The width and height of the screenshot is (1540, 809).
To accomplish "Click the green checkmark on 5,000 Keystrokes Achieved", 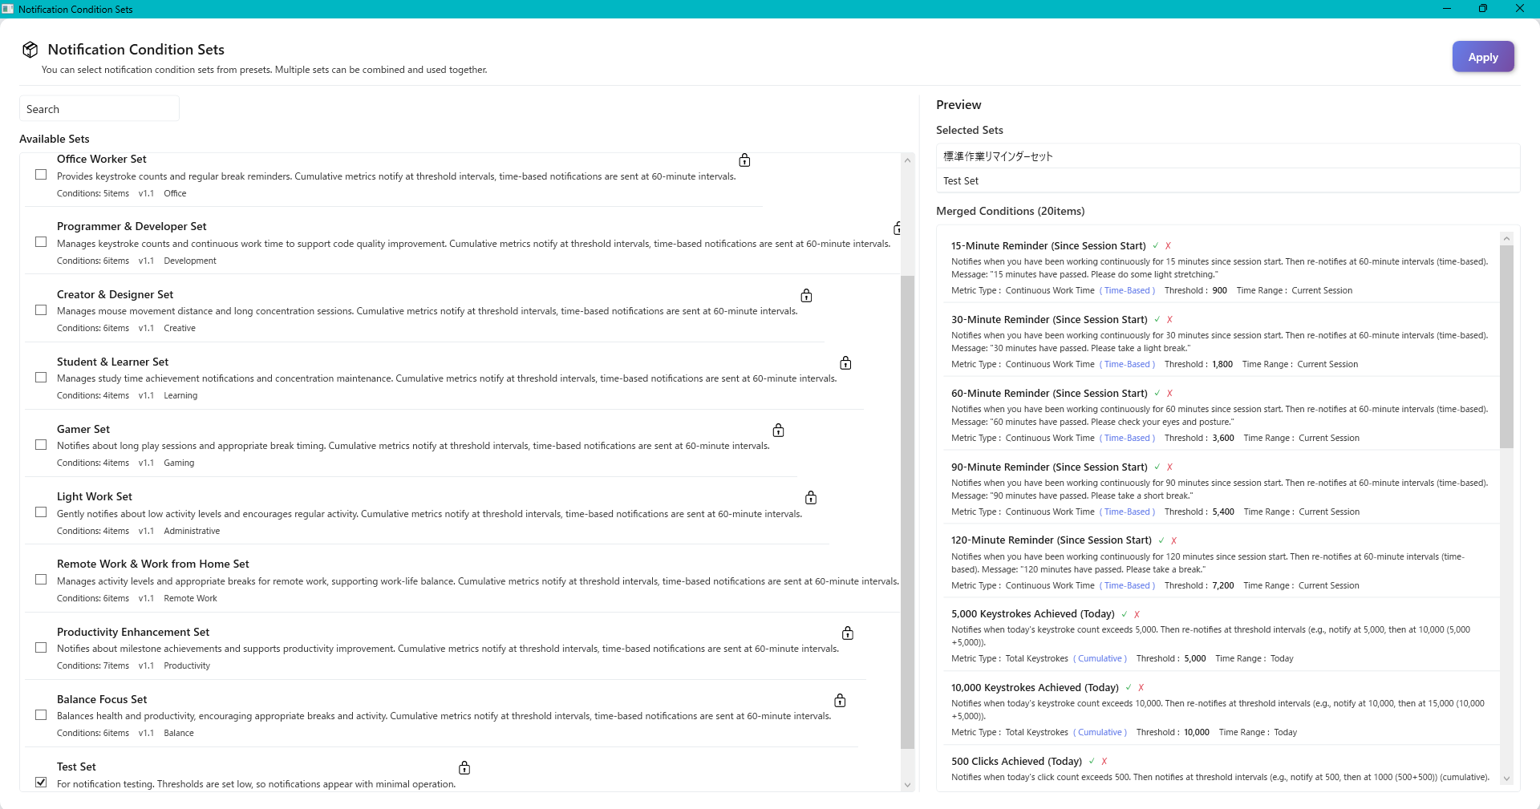I will 1124,614.
